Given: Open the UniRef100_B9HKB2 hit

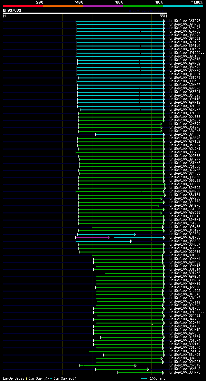Looking at the screenshot, I should click(x=185, y=25).
